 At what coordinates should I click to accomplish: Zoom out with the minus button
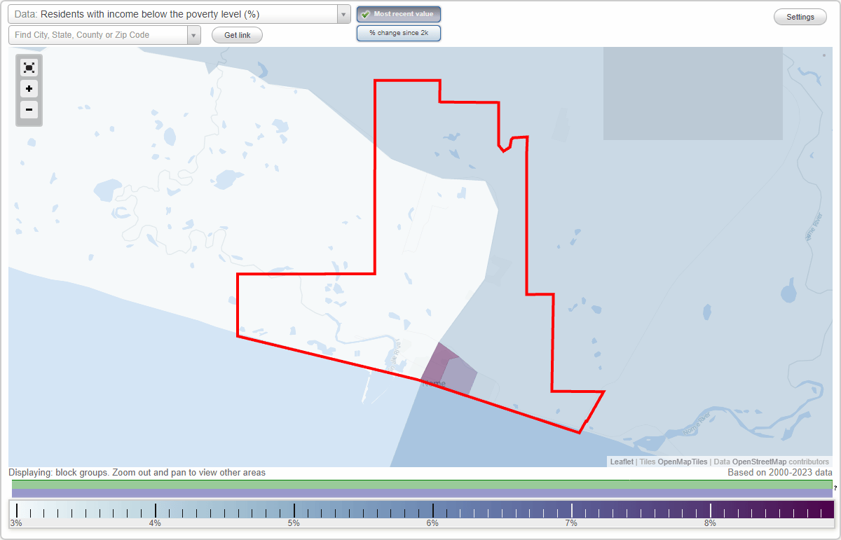(29, 110)
